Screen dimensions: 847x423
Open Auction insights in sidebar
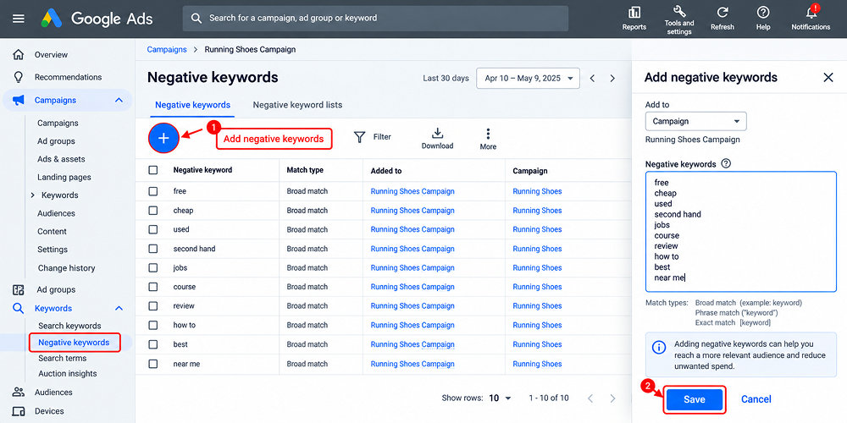68,373
